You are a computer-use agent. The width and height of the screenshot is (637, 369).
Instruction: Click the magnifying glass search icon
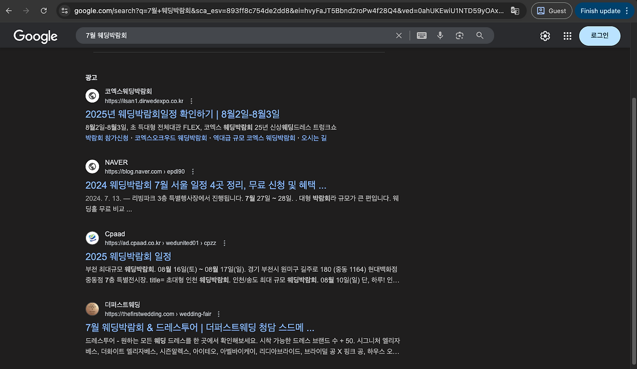click(x=478, y=35)
